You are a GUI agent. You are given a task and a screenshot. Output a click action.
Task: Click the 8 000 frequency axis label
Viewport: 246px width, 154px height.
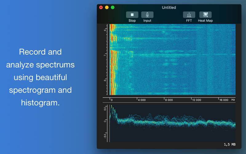pos(169,100)
